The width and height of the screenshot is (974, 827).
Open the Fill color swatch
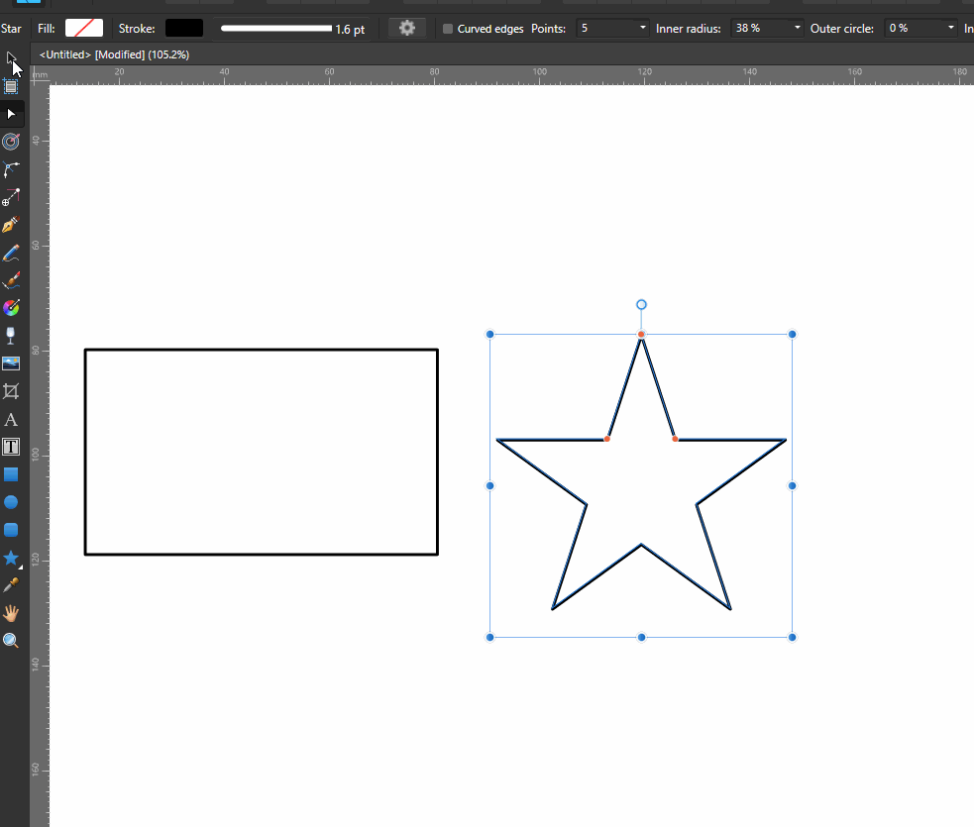click(84, 28)
